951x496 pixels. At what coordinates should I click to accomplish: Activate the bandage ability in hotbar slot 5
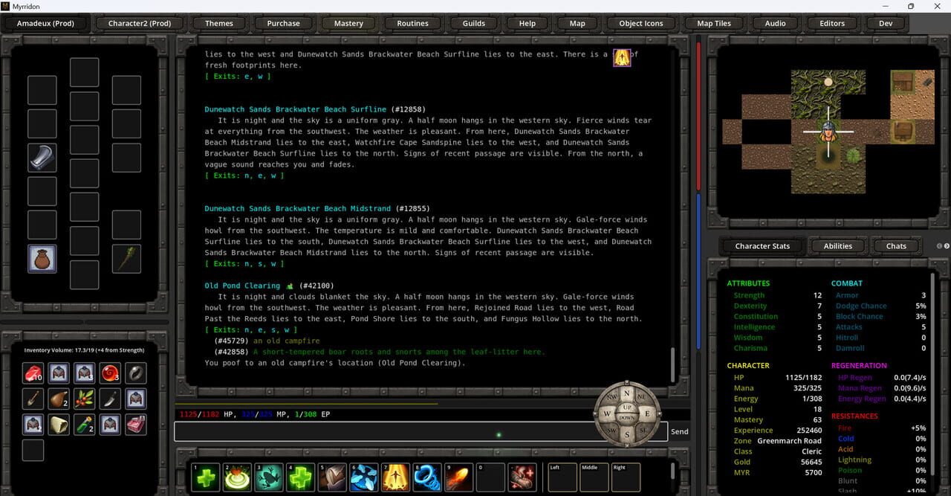coord(332,477)
